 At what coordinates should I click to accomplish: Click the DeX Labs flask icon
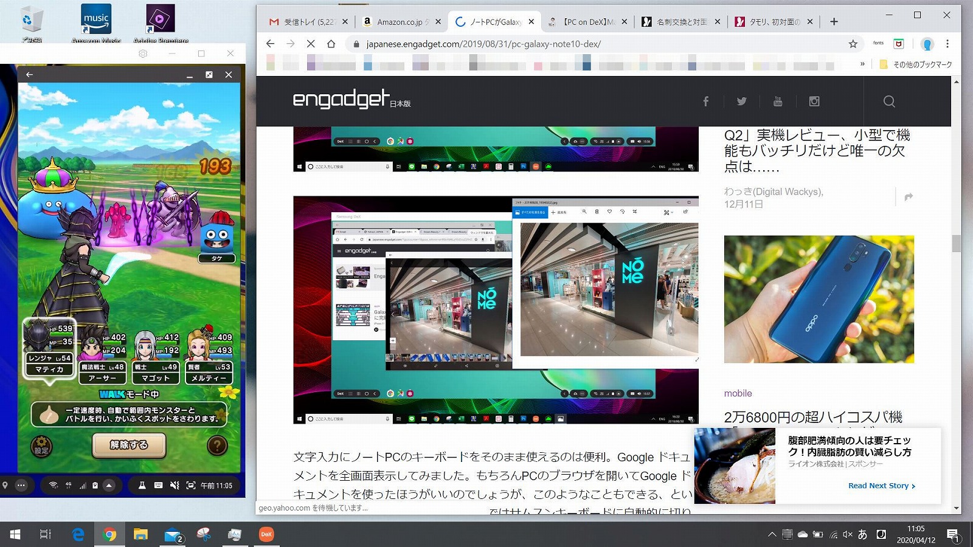(142, 485)
